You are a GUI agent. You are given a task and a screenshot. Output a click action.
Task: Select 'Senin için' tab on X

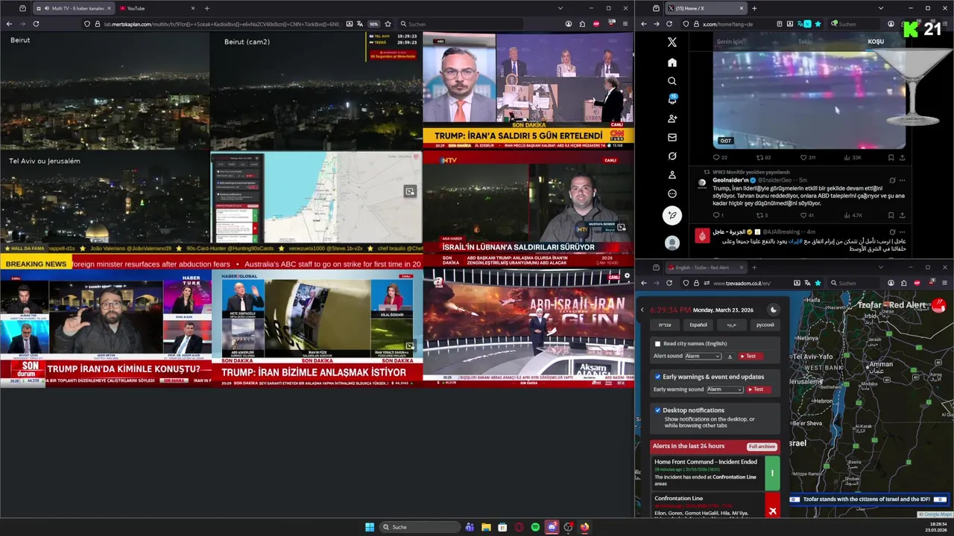[x=730, y=42]
